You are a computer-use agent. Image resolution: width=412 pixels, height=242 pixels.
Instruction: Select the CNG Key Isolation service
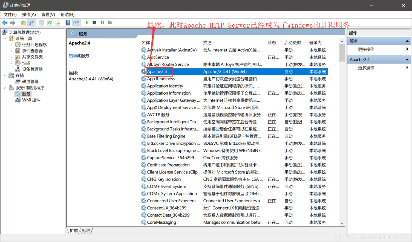164,179
